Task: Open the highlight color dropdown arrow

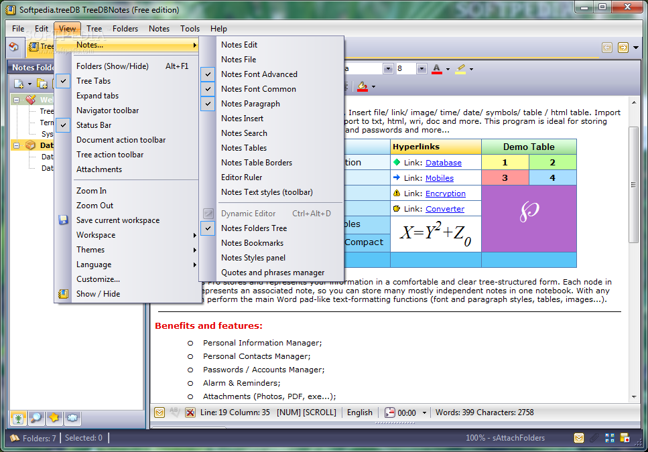Action: click(x=471, y=70)
